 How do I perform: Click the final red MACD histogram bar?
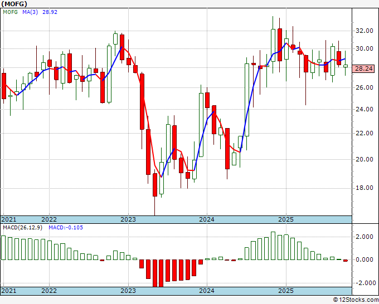(x=346, y=261)
